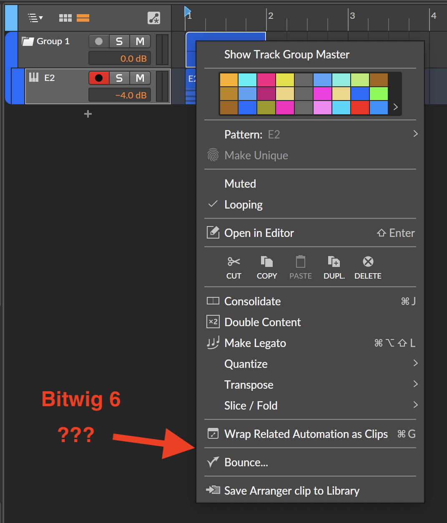Choose Wrap Related Automation as Clips

pos(310,434)
